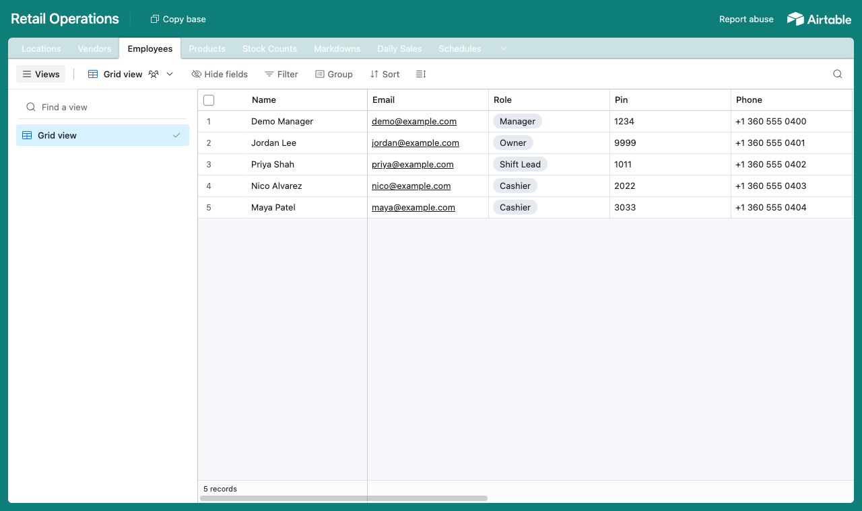The width and height of the screenshot is (862, 511).
Task: Switch to the Schedules tab
Action: pos(460,48)
